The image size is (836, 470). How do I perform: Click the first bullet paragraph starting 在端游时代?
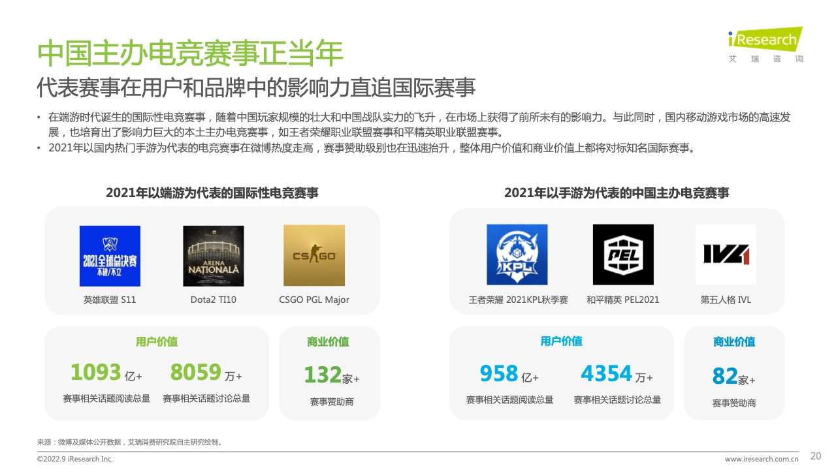(x=418, y=124)
